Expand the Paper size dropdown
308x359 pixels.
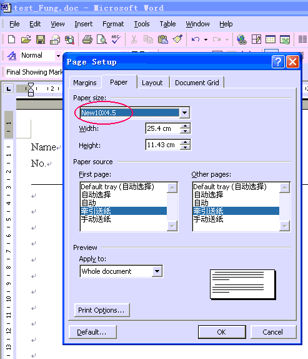click(184, 113)
